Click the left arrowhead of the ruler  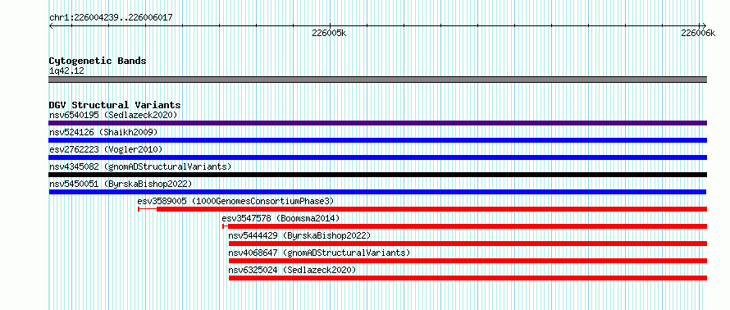51,25
